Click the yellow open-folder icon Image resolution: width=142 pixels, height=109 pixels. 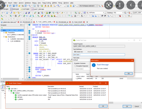[14, 13]
